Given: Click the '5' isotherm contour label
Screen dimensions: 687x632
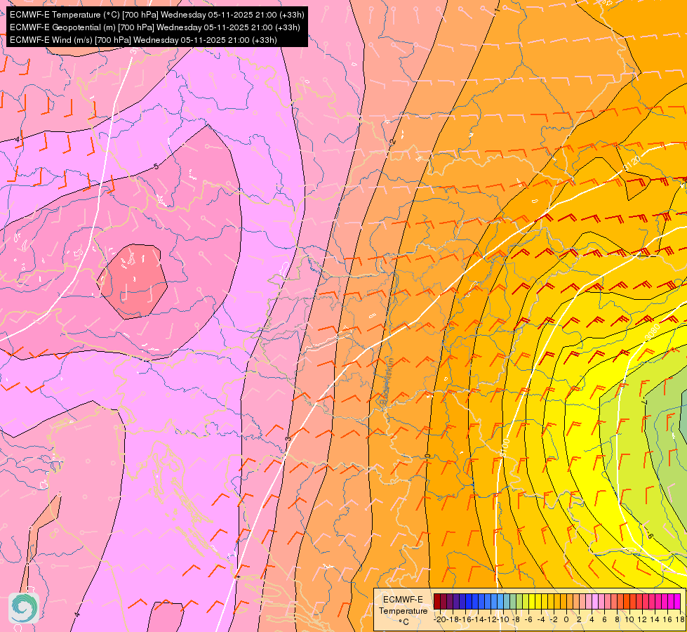Looking at the screenshot, I should click(156, 166).
